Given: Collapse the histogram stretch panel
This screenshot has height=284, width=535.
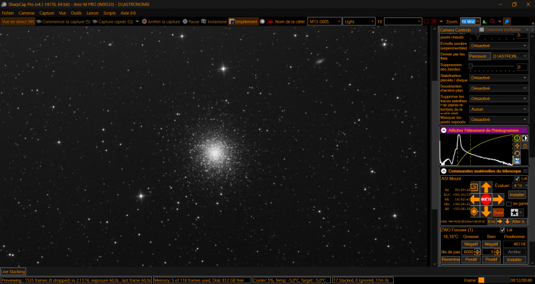Looking at the screenshot, I should pos(443,130).
